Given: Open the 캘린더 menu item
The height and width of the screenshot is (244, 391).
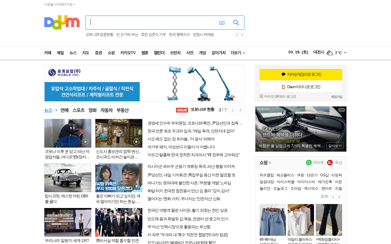Looking at the screenshot, I should click(159, 53).
